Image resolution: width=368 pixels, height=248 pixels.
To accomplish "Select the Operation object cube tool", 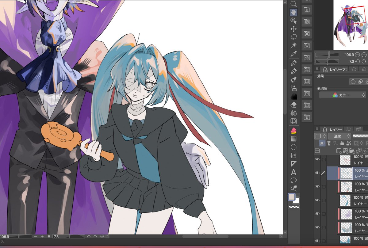I will 293,21.
